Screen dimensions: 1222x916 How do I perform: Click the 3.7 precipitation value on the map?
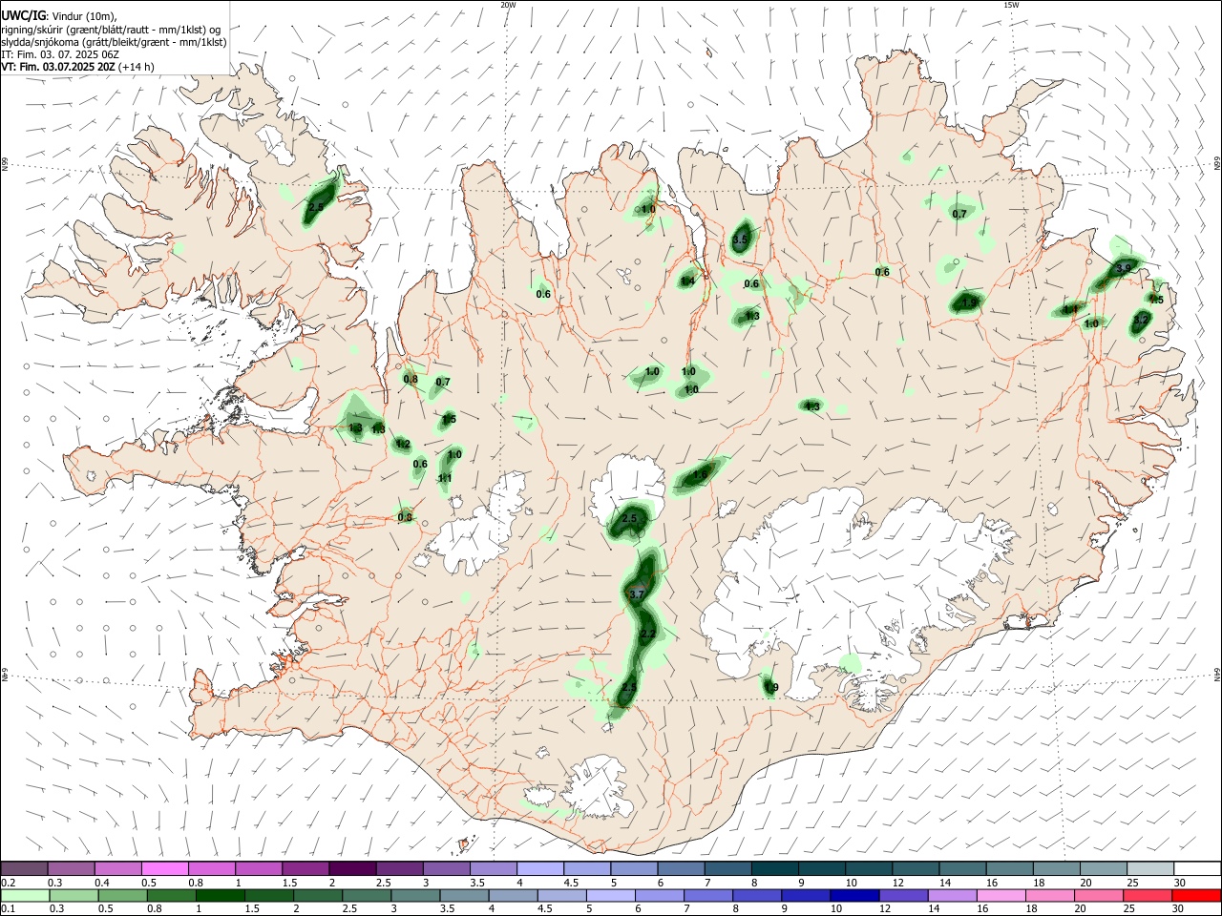pyautogui.click(x=639, y=594)
